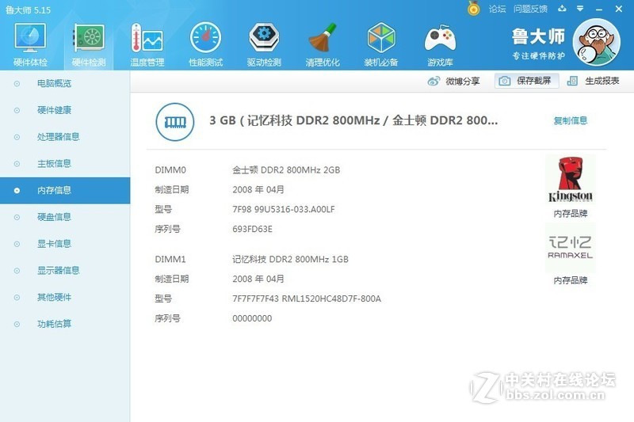Open the 论坛 forum link
This screenshot has width=634, height=422.
click(x=497, y=9)
